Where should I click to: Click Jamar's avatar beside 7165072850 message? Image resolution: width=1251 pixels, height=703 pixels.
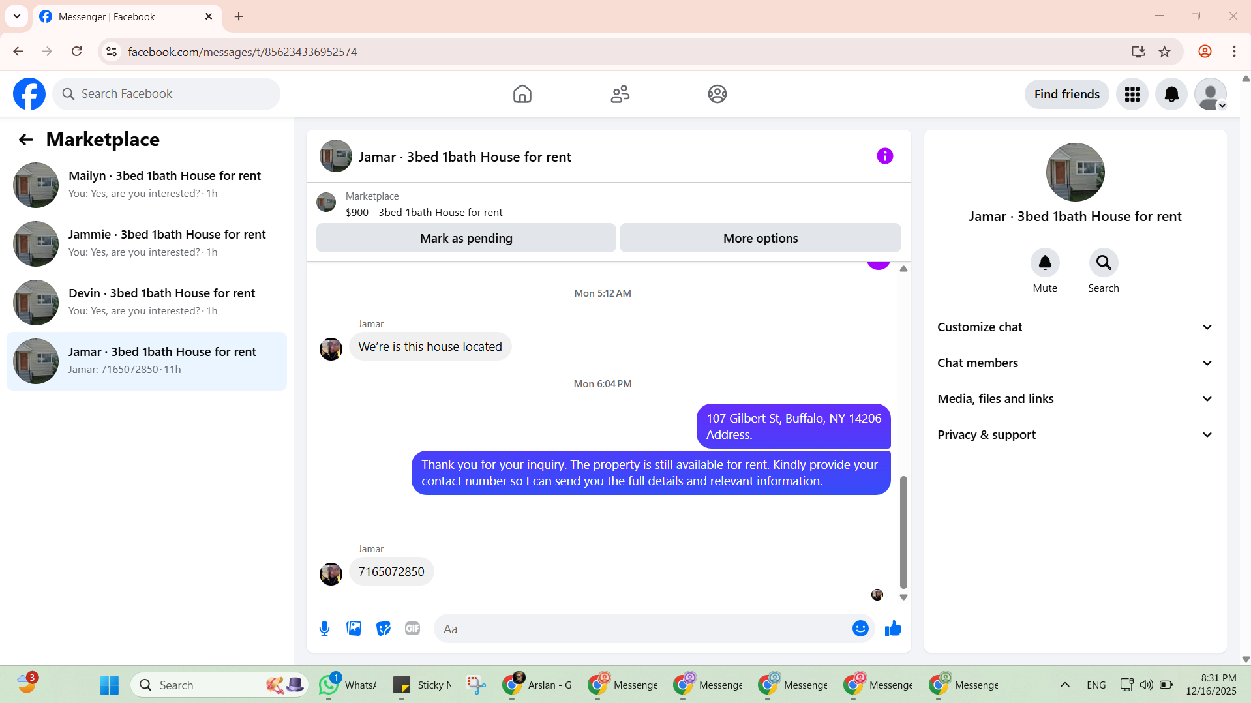(331, 574)
